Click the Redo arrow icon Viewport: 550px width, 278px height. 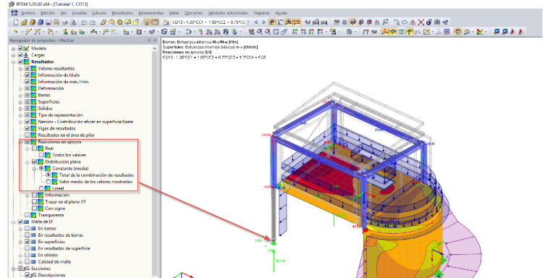pos(92,22)
